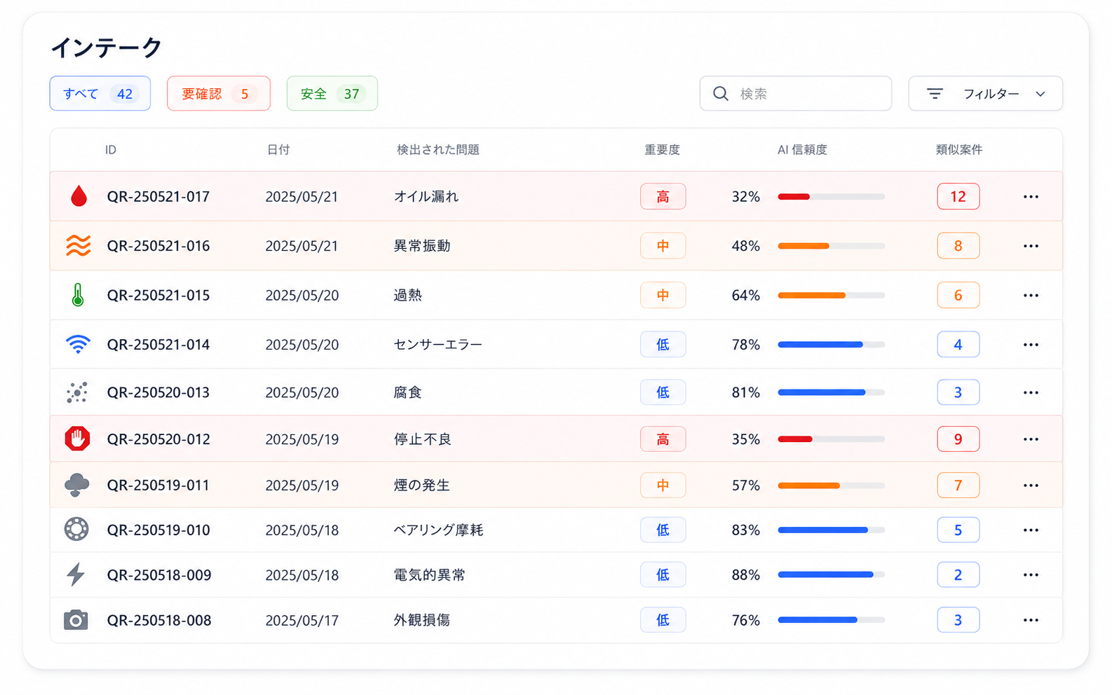Click the 中 severity badge for 異常振動
Viewport: 1112px width, 695px height.
click(663, 246)
